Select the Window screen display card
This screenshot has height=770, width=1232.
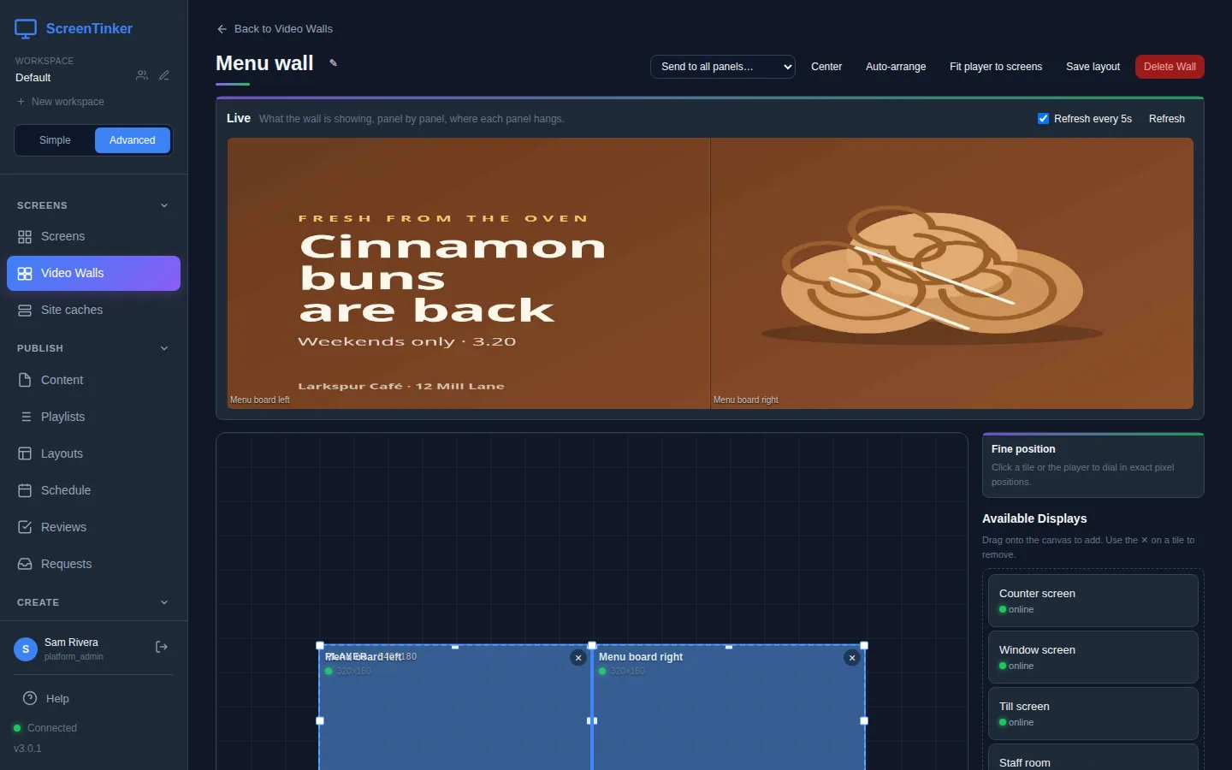tap(1093, 657)
